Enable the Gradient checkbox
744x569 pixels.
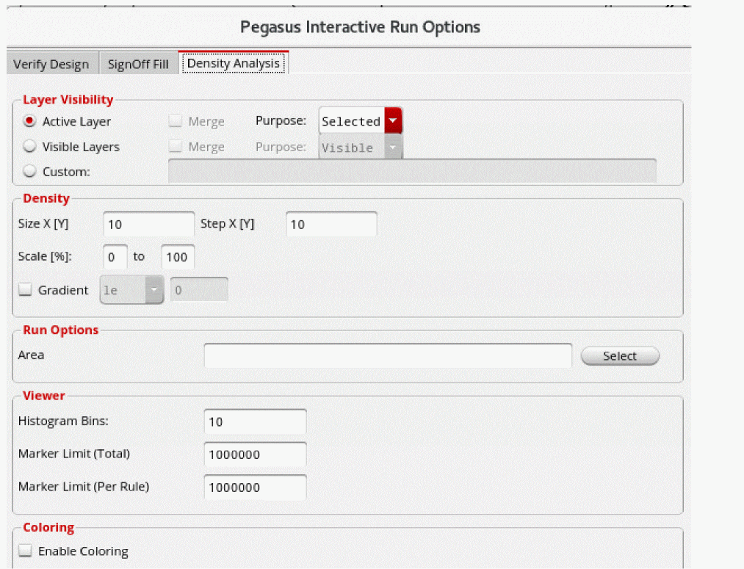coord(26,290)
